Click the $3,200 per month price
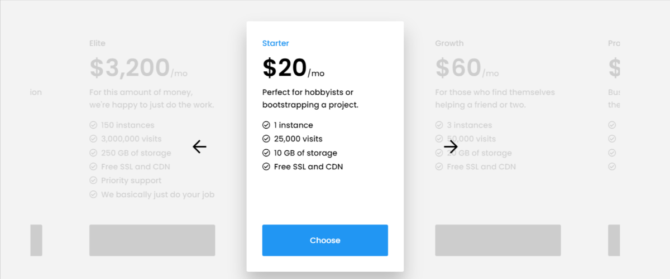Image resolution: width=670 pixels, height=279 pixels. (x=138, y=68)
